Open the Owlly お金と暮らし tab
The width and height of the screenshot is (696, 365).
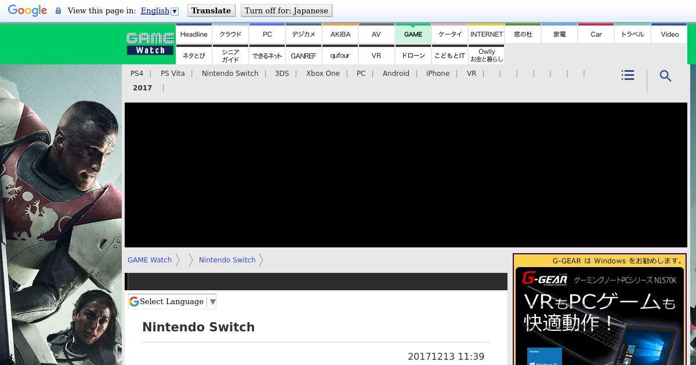point(486,55)
